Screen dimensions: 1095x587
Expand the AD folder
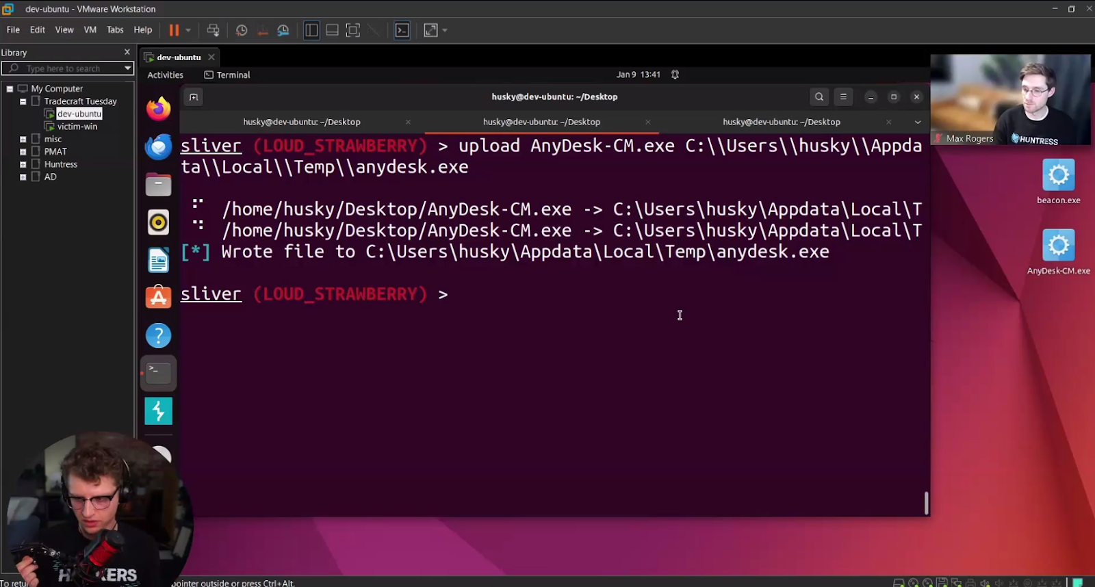pos(23,177)
